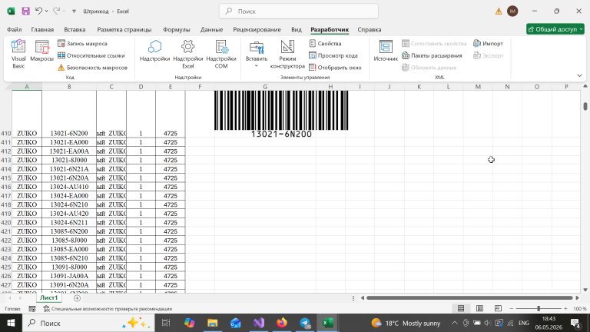This screenshot has height=332, width=590.
Task: Switch to the Разметка страницы tab
Action: pos(124,29)
